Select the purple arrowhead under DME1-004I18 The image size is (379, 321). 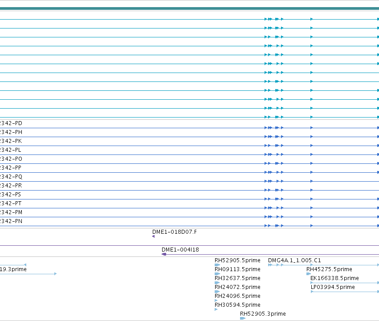coord(164,254)
